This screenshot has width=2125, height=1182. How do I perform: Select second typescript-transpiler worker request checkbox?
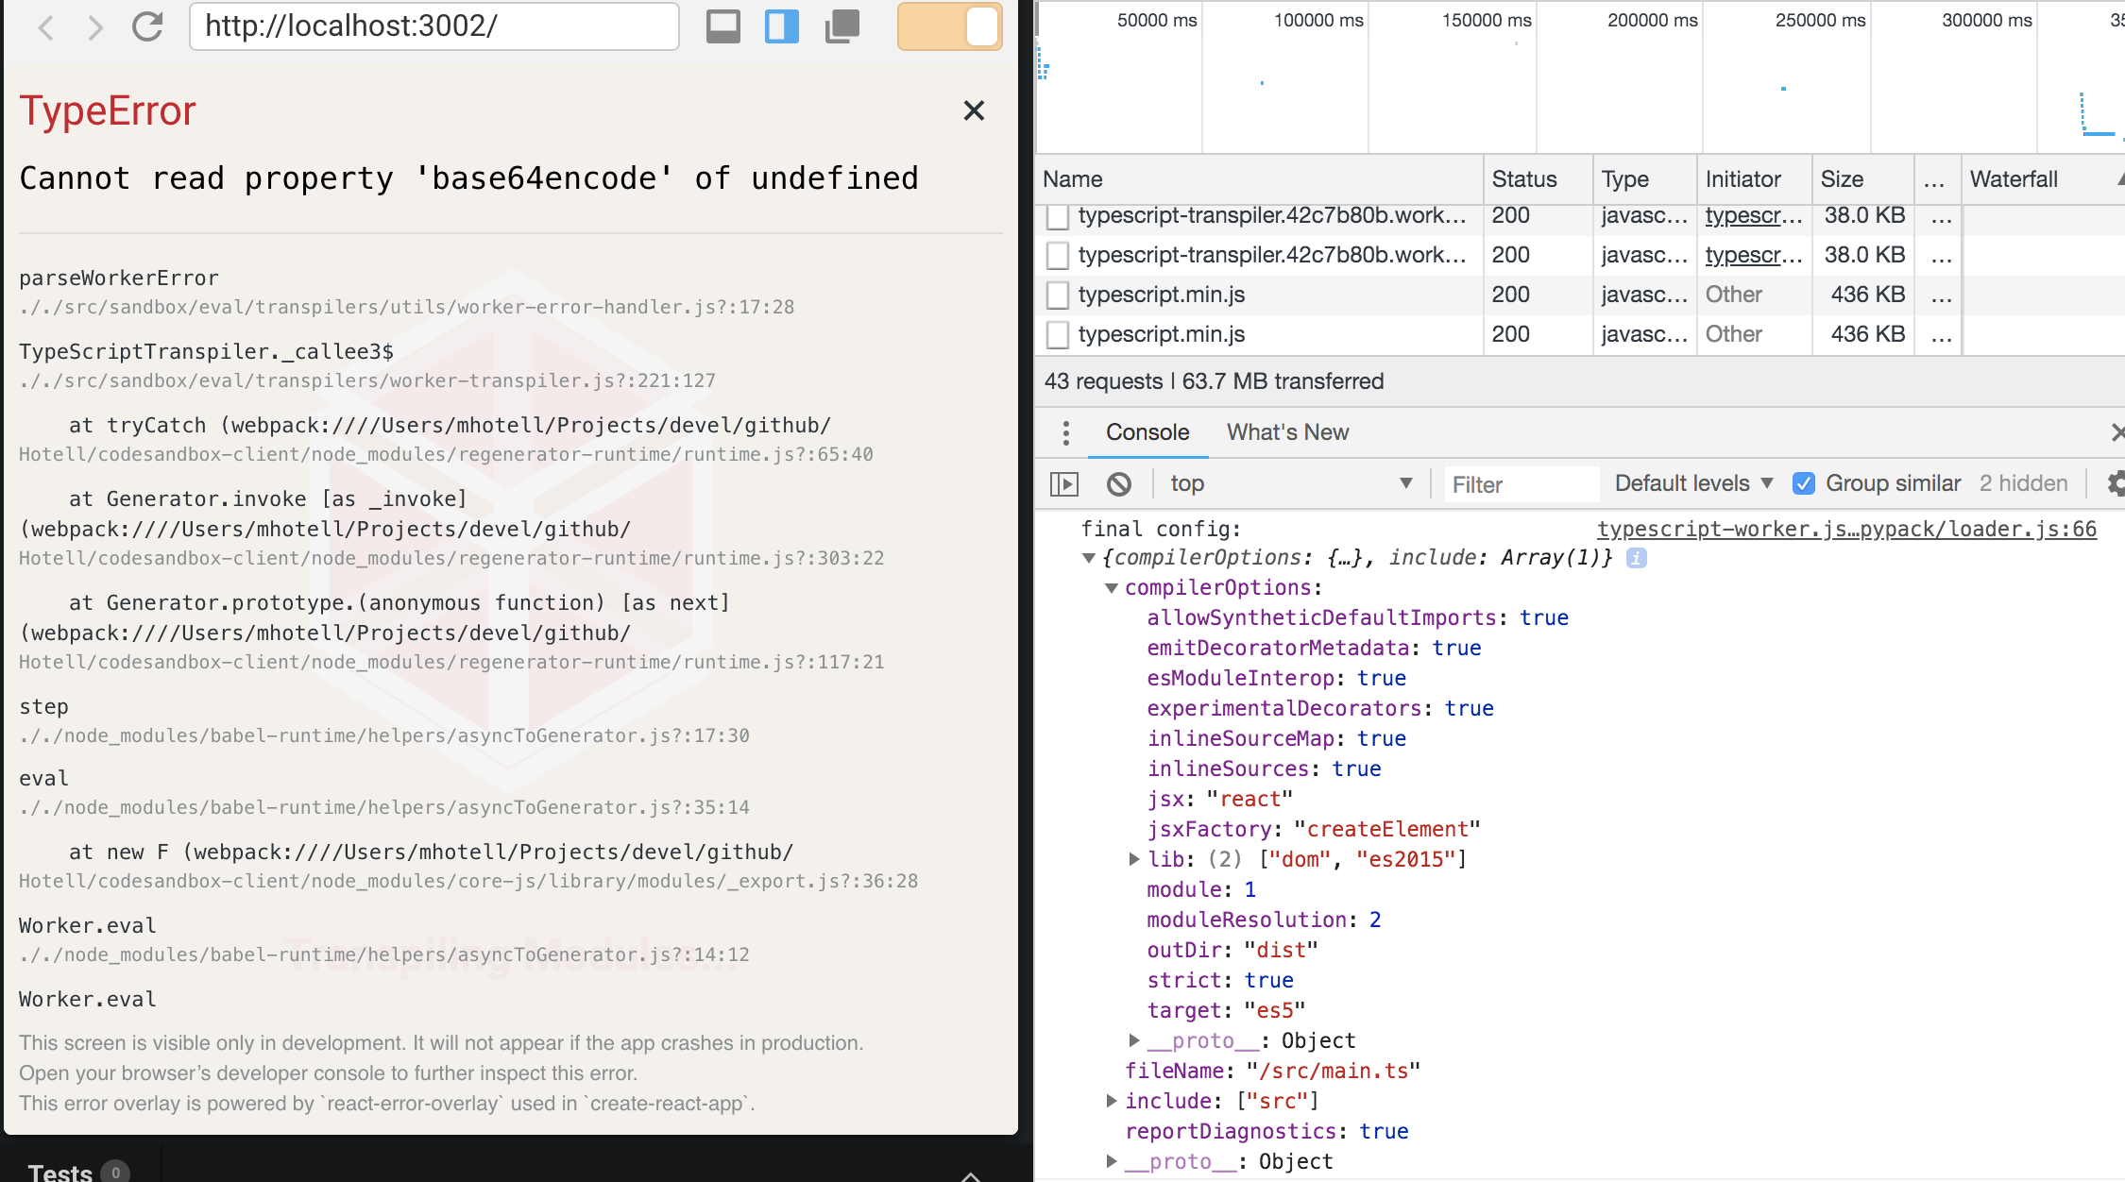(1058, 255)
